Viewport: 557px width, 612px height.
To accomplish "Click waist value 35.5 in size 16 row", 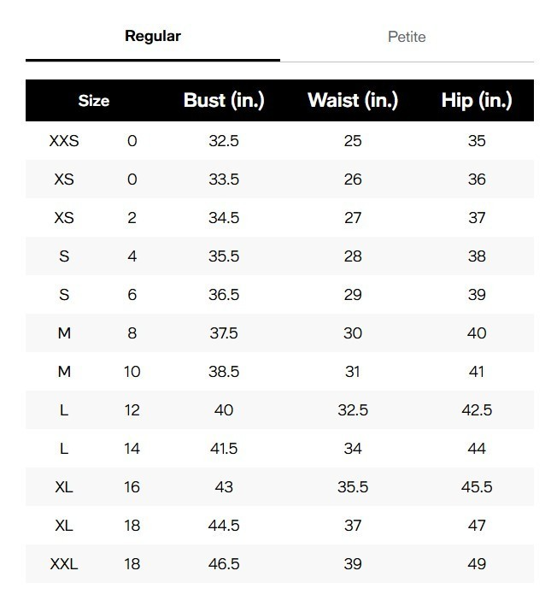I will [353, 487].
